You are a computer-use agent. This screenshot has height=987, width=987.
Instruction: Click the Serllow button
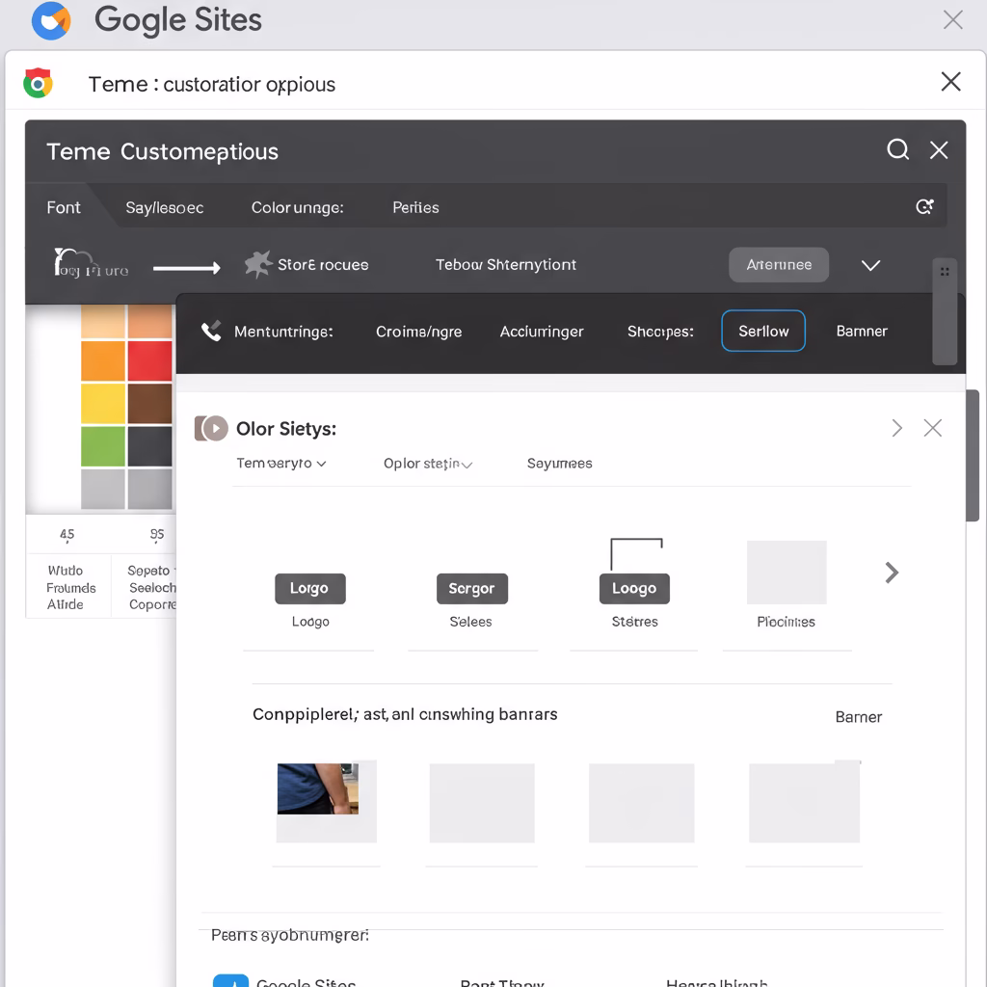point(763,331)
